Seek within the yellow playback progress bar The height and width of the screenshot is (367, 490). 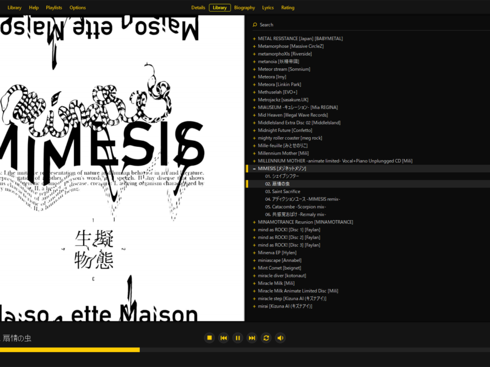tap(245, 350)
